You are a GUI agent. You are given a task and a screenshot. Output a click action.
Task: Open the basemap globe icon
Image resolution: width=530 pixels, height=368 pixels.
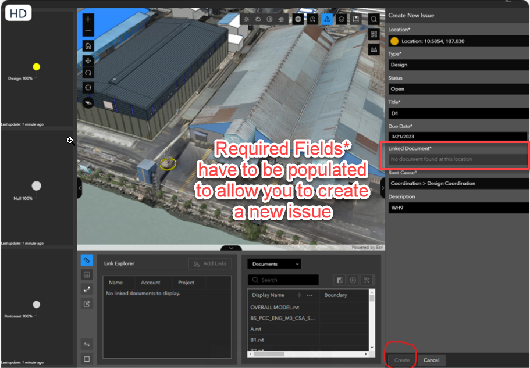pos(298,19)
